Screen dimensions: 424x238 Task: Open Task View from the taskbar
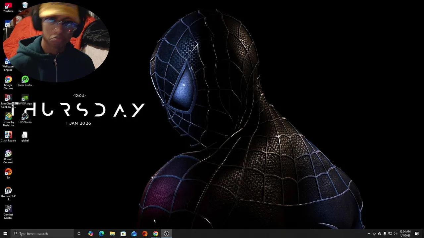79,234
